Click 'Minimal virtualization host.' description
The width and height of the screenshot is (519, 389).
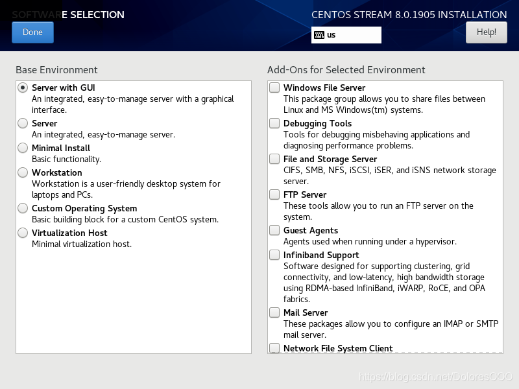click(x=82, y=244)
